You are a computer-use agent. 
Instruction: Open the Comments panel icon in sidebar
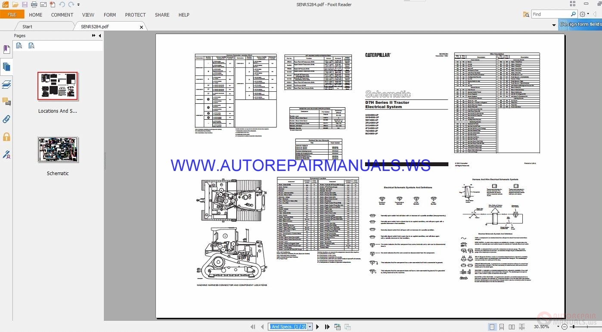tap(6, 102)
